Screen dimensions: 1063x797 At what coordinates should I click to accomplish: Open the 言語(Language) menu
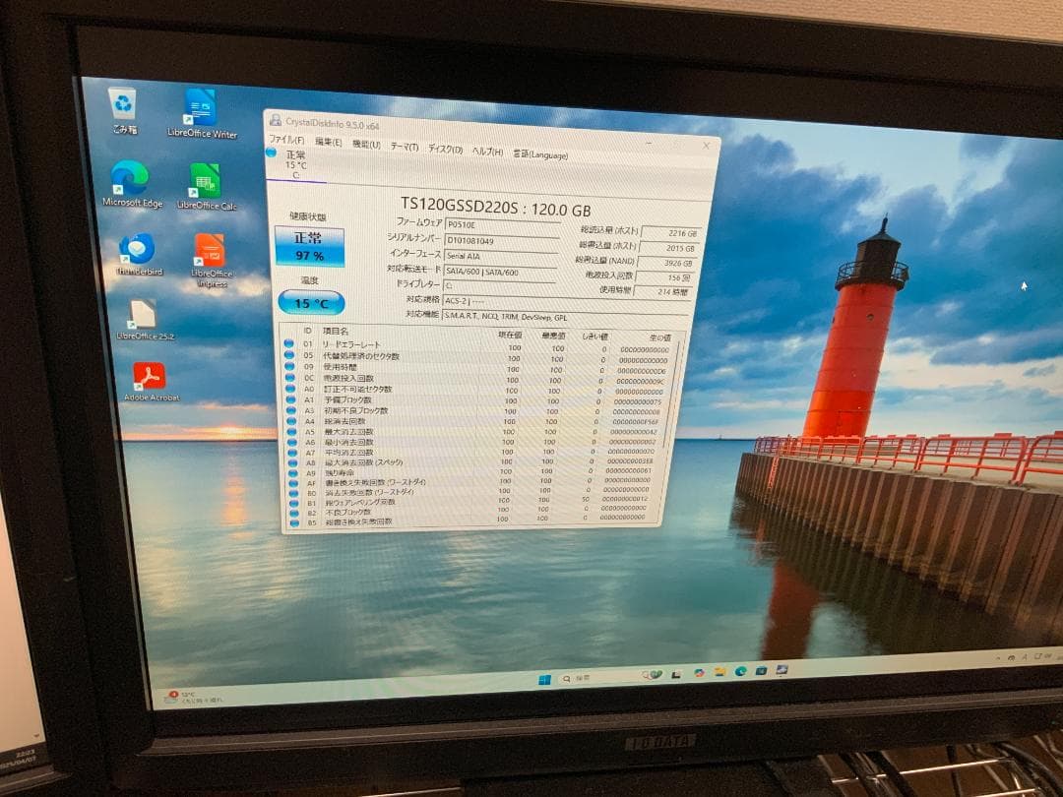click(541, 154)
